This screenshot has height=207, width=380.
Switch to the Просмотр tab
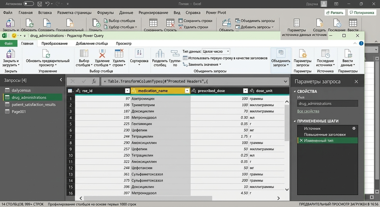(124, 43)
